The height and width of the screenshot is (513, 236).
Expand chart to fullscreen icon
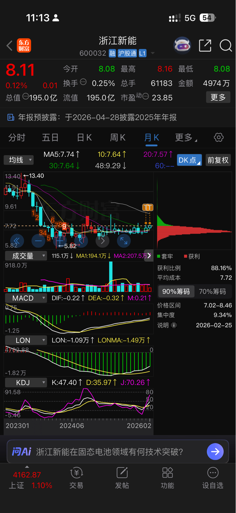pos(124,241)
